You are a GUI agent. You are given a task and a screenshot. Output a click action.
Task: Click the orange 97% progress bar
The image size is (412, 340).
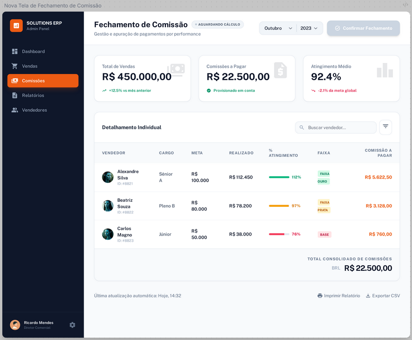[x=279, y=205]
